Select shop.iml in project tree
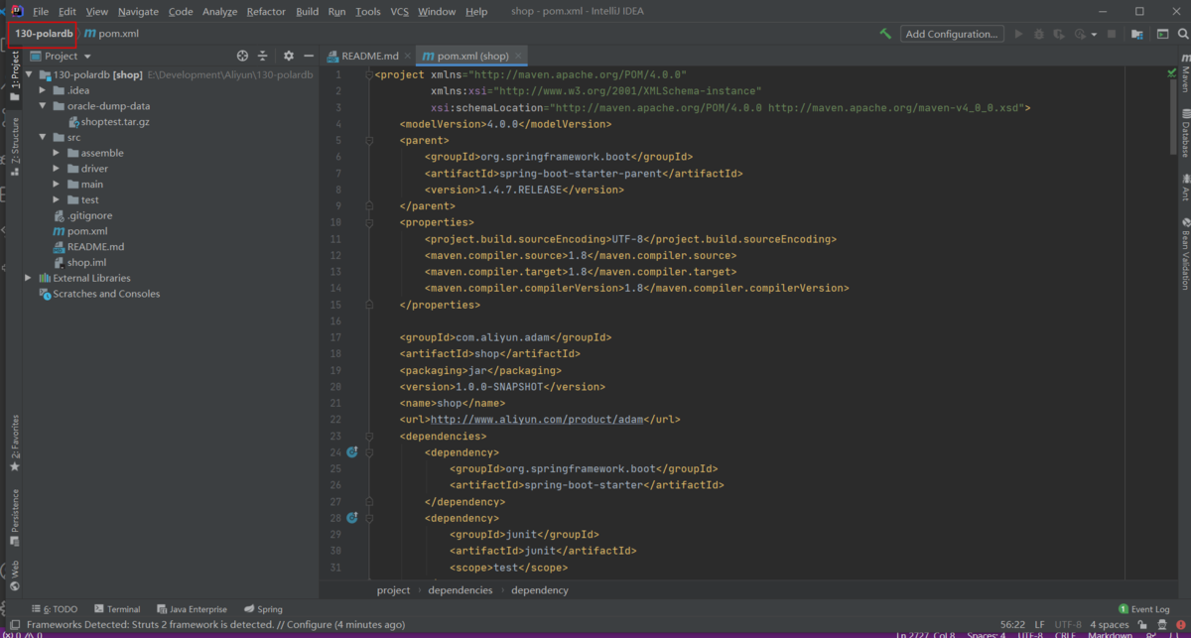Viewport: 1191px width, 638px height. click(x=79, y=262)
